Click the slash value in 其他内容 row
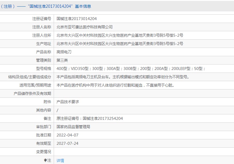This screenshot has width=234, height=164. click(58, 110)
